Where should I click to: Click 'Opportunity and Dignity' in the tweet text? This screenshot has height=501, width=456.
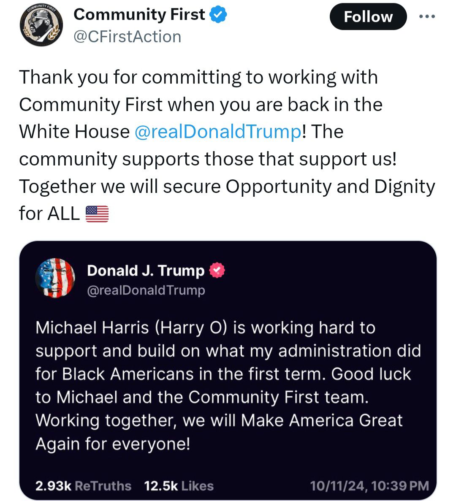[330, 186]
